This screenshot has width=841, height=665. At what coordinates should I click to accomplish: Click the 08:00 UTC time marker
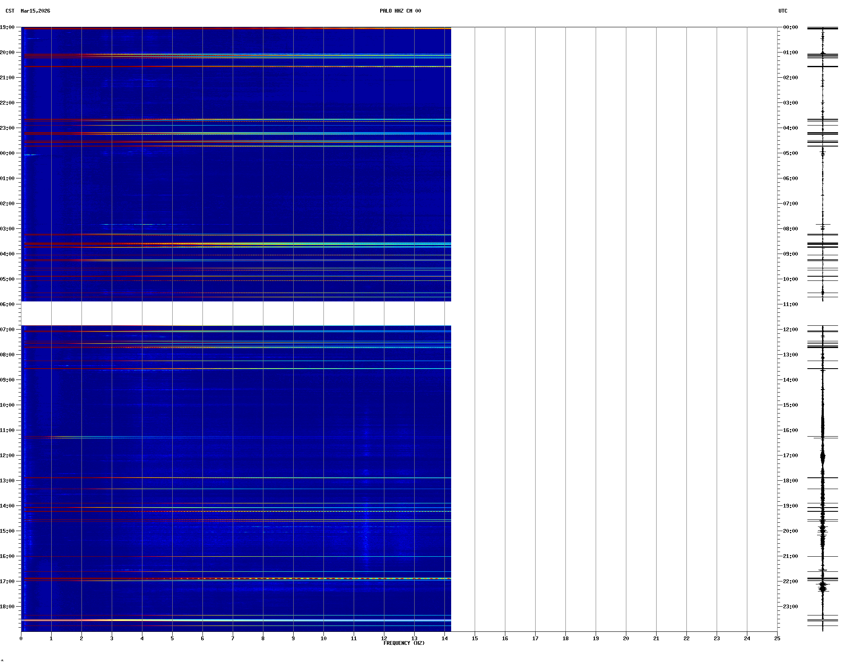pyautogui.click(x=790, y=229)
